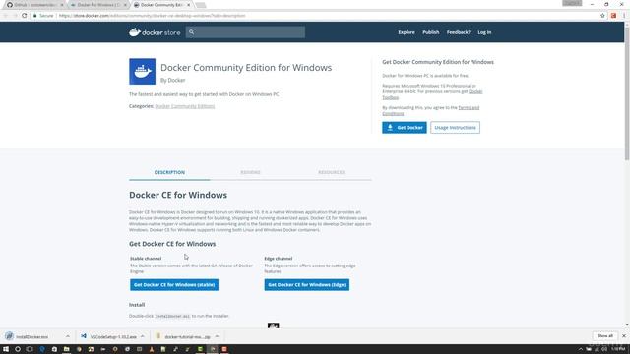630x354 pixels.
Task: Expand the VSCodeSetup download options arrow
Action: (142, 336)
